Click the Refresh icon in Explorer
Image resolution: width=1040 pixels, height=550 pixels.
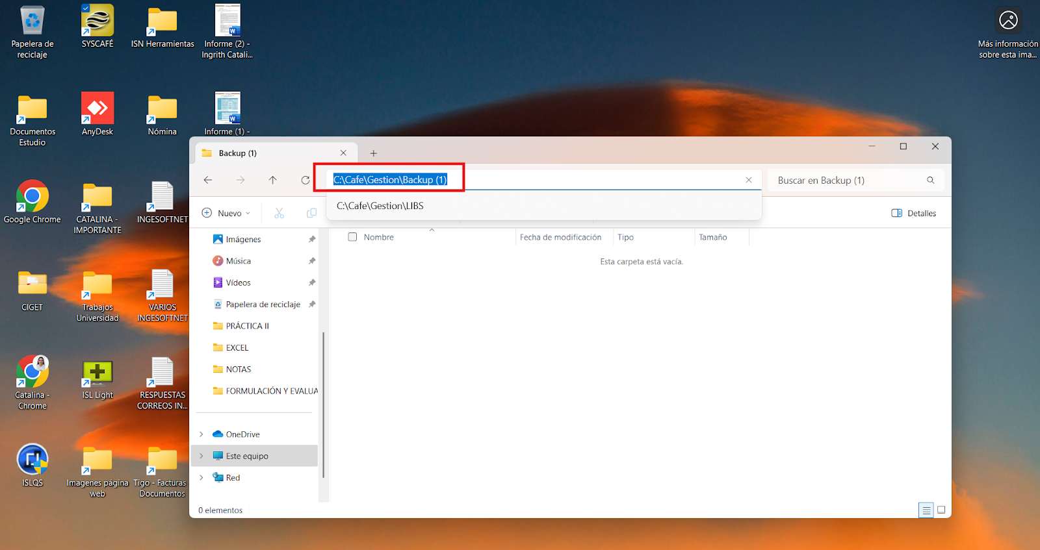(305, 180)
